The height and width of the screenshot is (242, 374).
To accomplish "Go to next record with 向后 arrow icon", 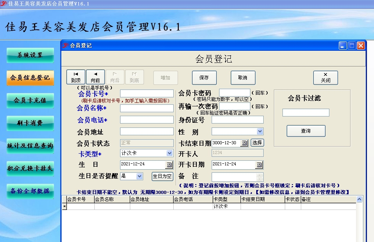I will point(114,77).
